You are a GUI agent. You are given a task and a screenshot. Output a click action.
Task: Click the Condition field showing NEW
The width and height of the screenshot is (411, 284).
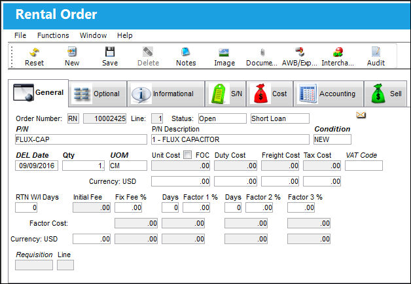point(332,139)
